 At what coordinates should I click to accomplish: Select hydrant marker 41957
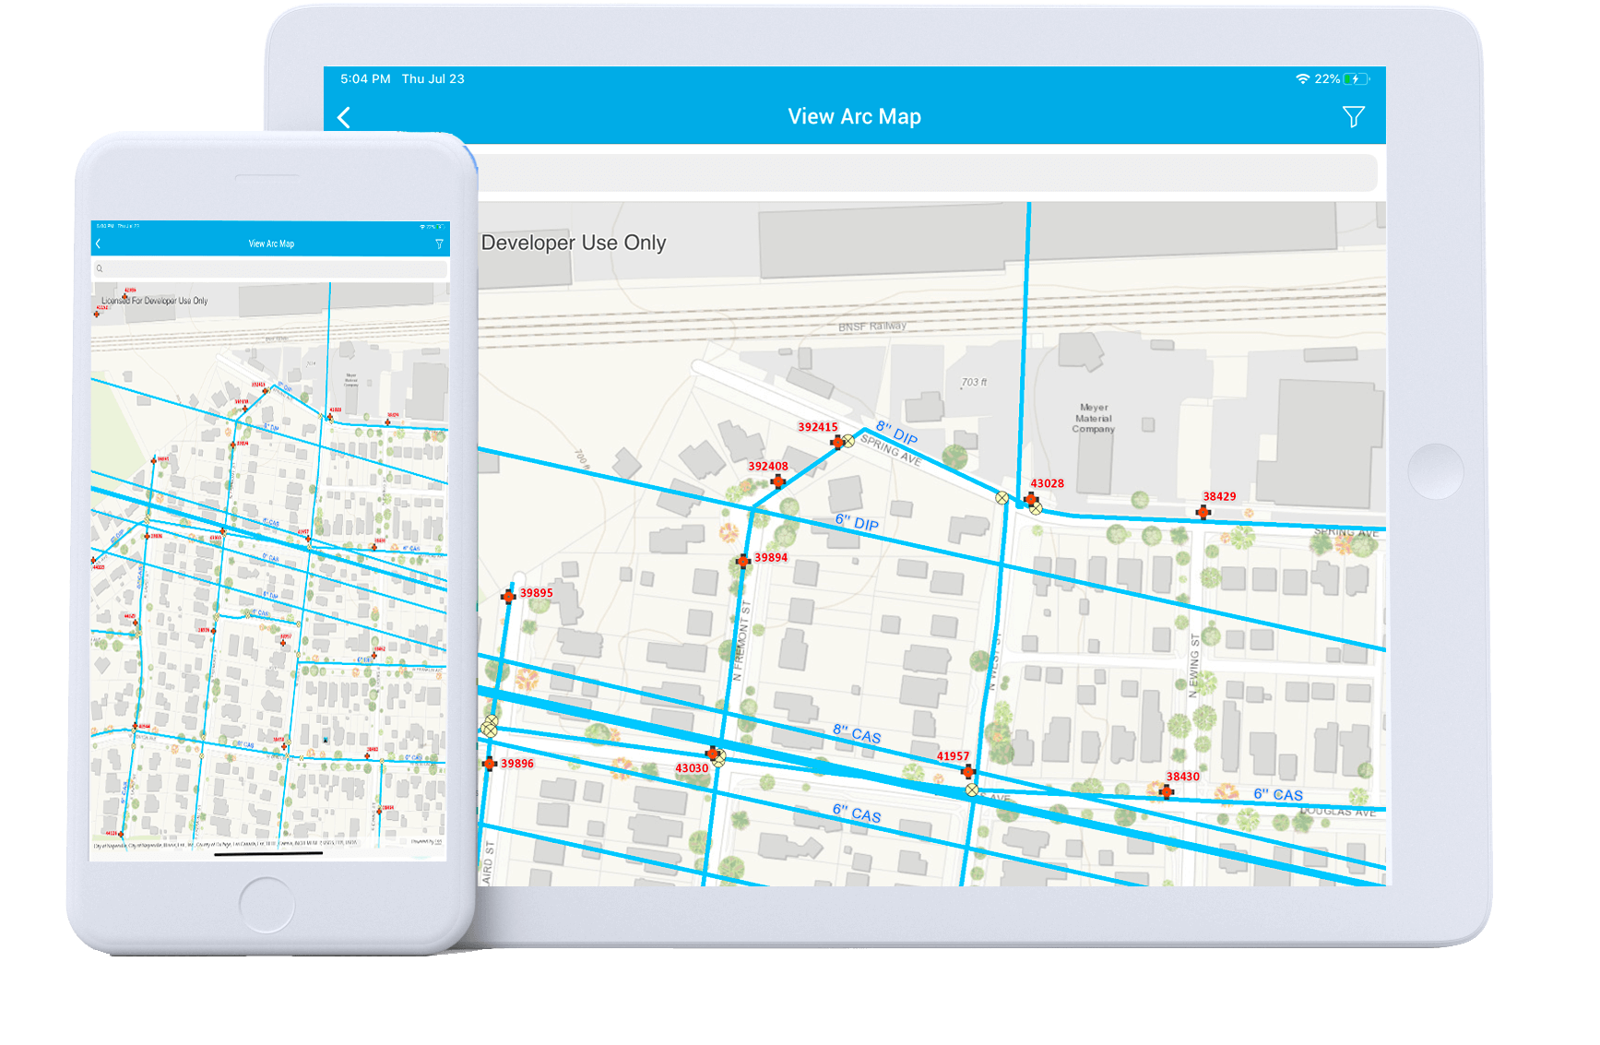967,771
